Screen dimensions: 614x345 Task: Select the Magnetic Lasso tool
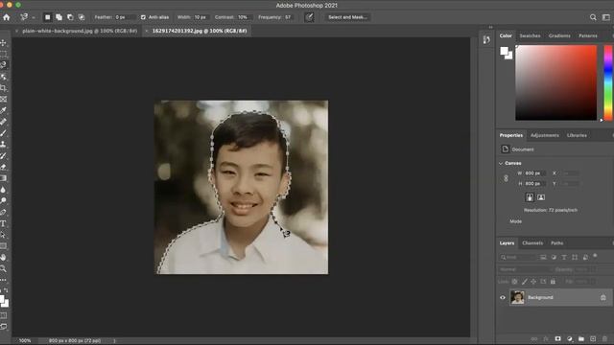[4, 65]
